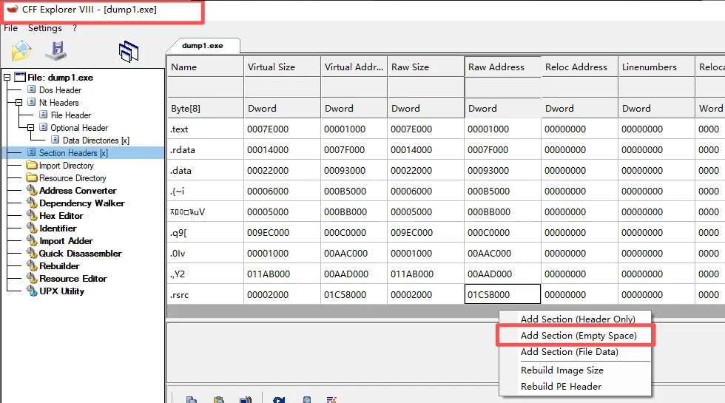This screenshot has height=403, width=725.
Task: Click the save floppy disk toolbar icon
Action: point(56,51)
